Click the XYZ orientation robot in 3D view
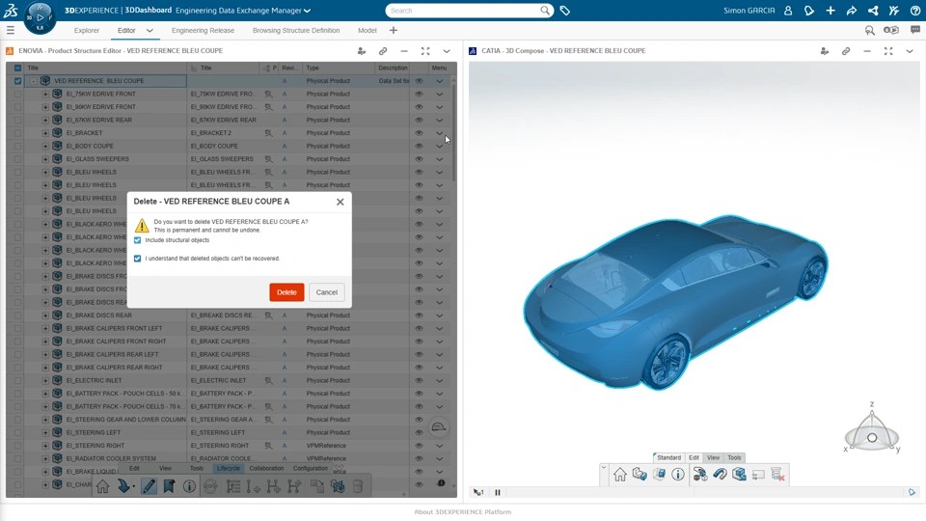Viewport: 926px width, 521px height. [872, 429]
